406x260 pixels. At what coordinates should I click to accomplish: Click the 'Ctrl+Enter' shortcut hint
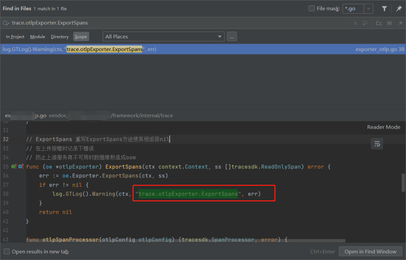(x=323, y=251)
